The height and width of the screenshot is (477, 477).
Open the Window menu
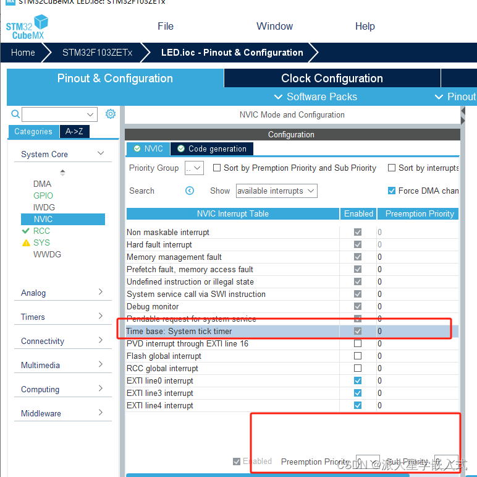point(274,26)
